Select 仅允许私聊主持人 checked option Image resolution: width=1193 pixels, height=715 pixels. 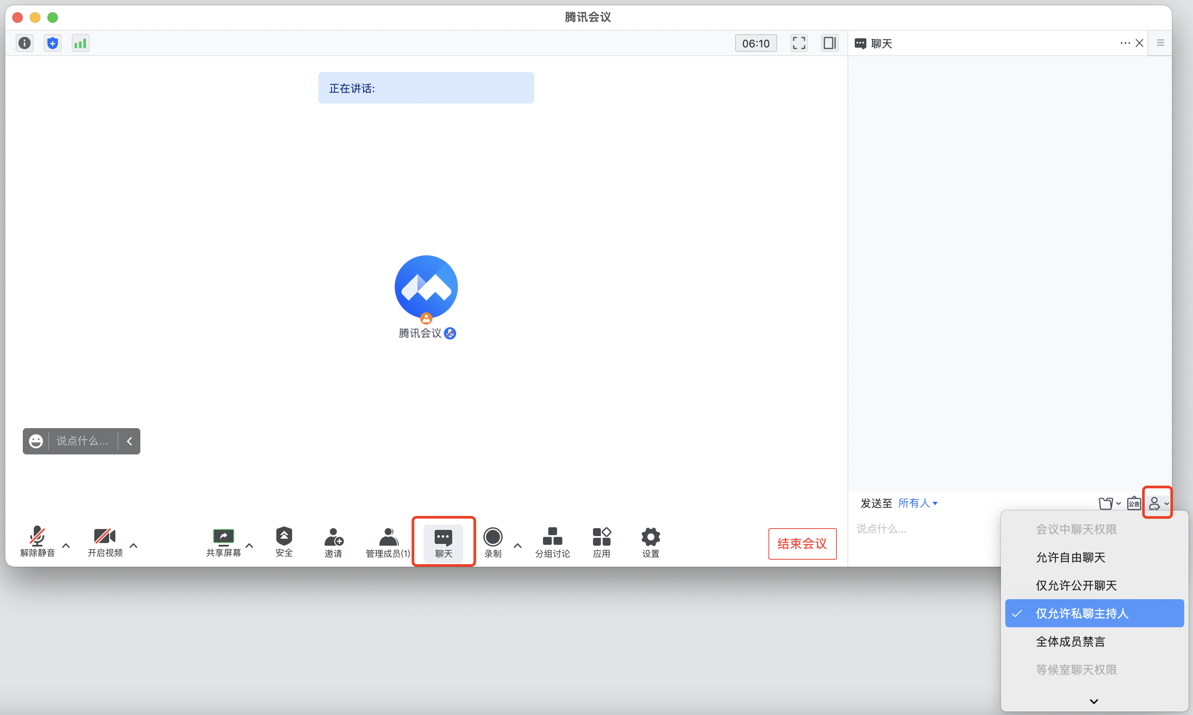[x=1094, y=613]
